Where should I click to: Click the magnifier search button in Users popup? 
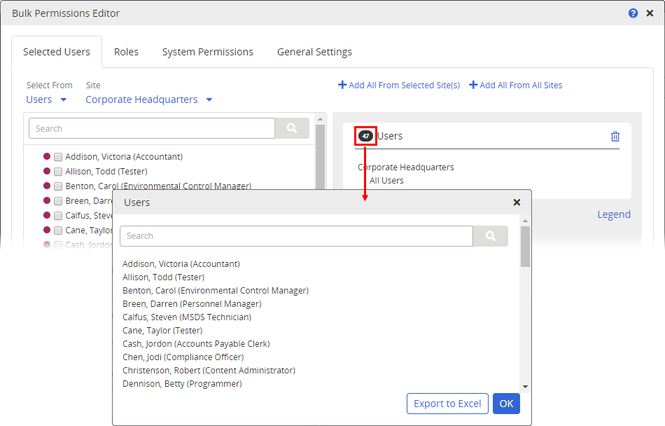[x=490, y=236]
